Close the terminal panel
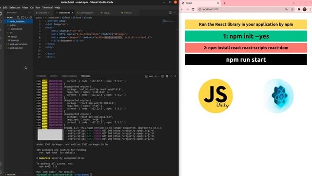The width and height of the screenshot is (312, 176). (x=175, y=76)
